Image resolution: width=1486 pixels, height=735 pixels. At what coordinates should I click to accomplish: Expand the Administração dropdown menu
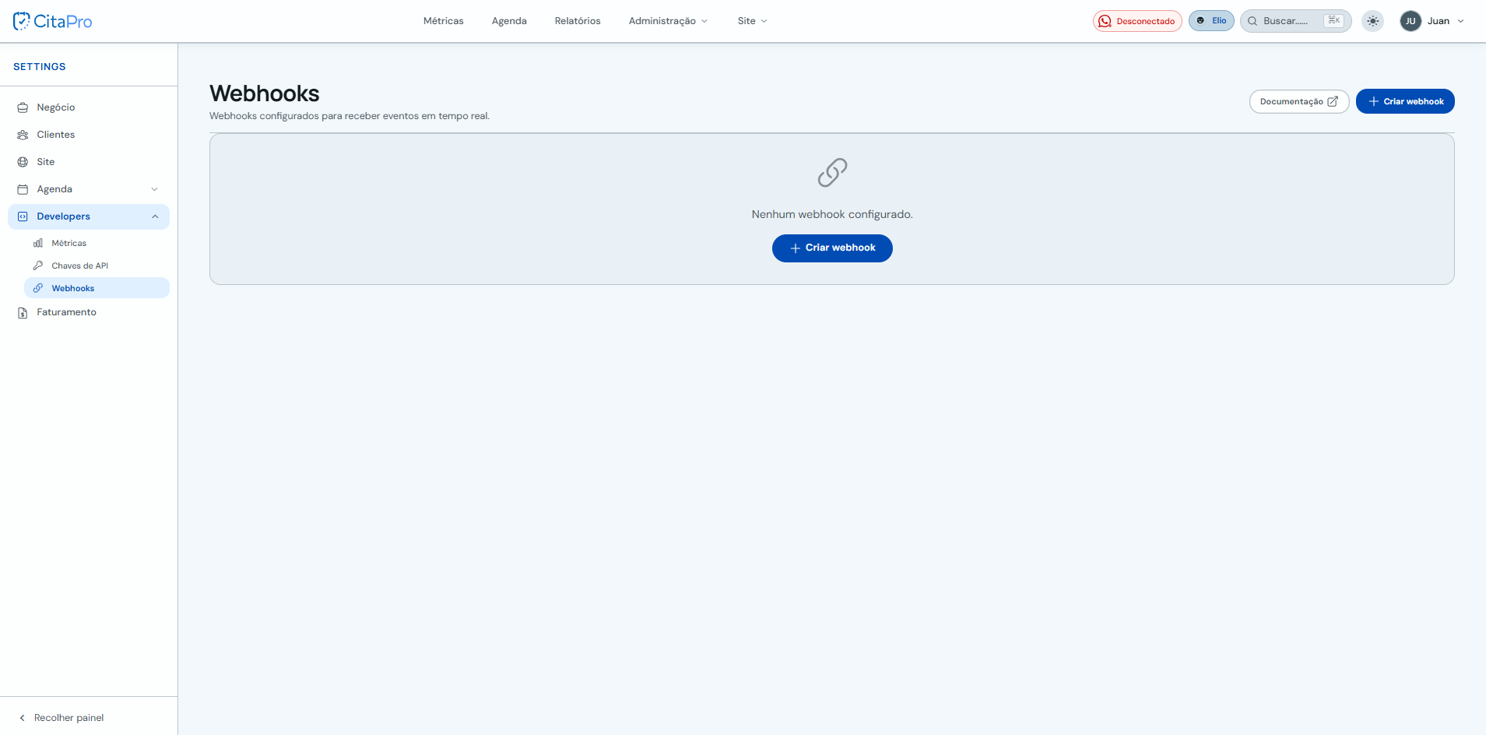click(668, 21)
